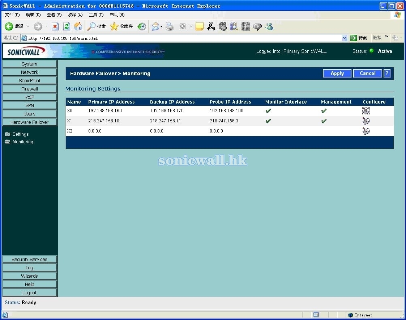Open the 编辑(E) Edit menu
This screenshot has height=320, width=406.
pyautogui.click(x=33, y=15)
